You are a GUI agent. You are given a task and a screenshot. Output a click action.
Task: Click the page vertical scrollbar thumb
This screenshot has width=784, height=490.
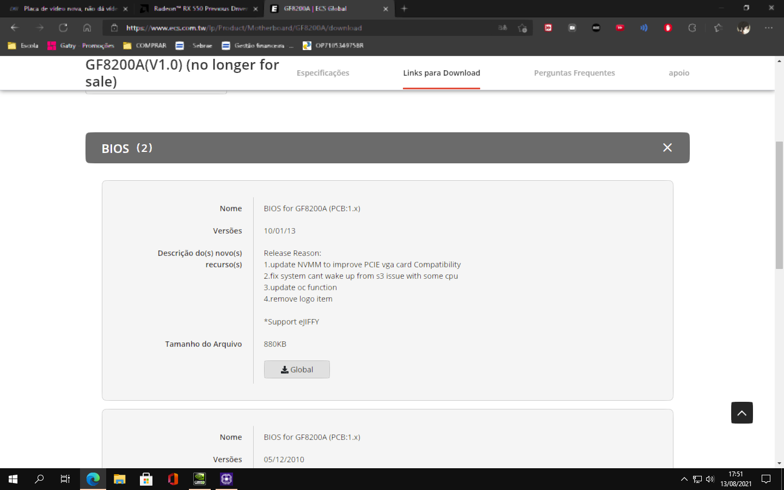(x=780, y=205)
